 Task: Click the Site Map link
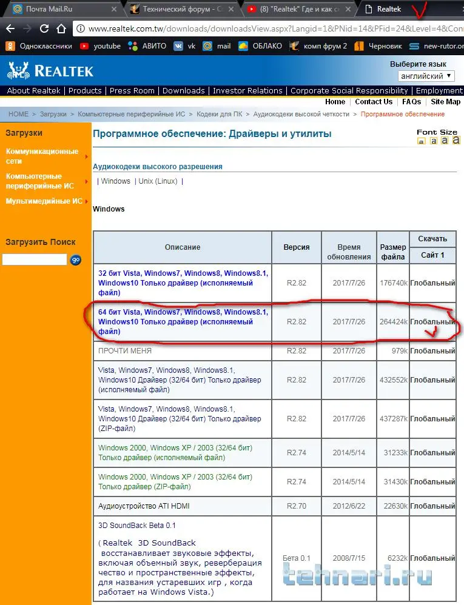click(x=445, y=102)
